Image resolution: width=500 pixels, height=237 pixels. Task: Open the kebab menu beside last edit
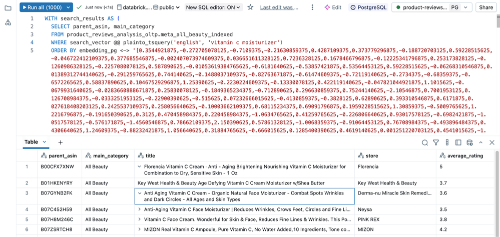(312, 7)
